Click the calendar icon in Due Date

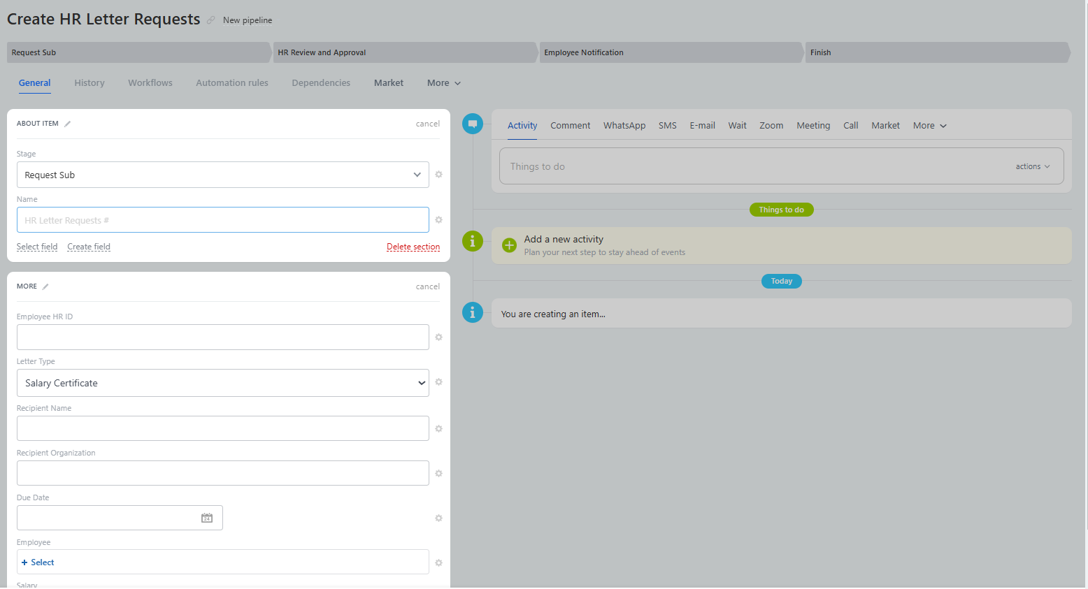(207, 518)
